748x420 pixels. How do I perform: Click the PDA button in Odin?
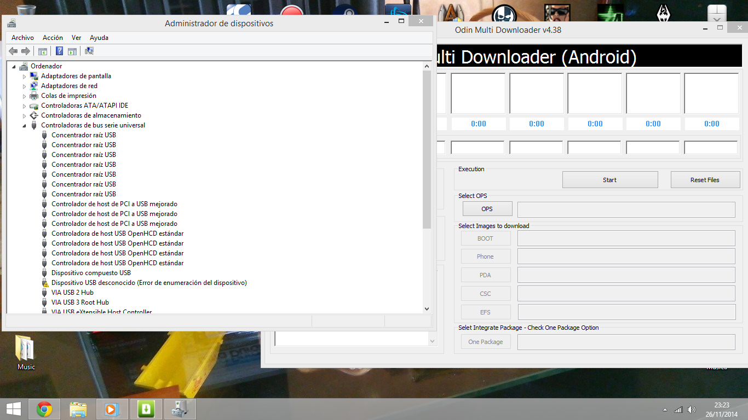click(x=486, y=275)
